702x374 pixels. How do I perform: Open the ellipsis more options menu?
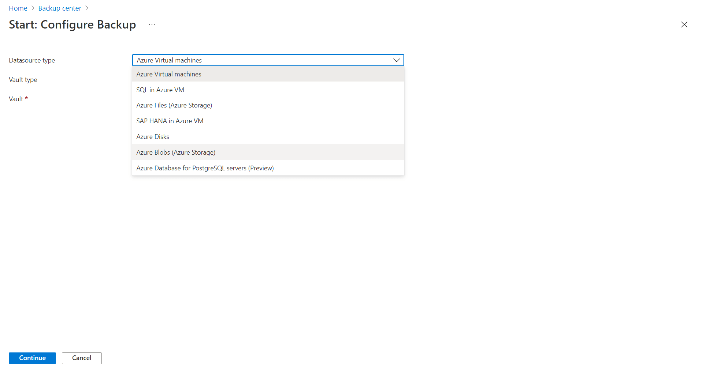(152, 24)
